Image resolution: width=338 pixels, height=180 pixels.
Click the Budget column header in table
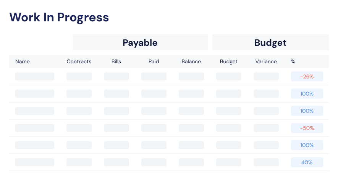coord(228,61)
